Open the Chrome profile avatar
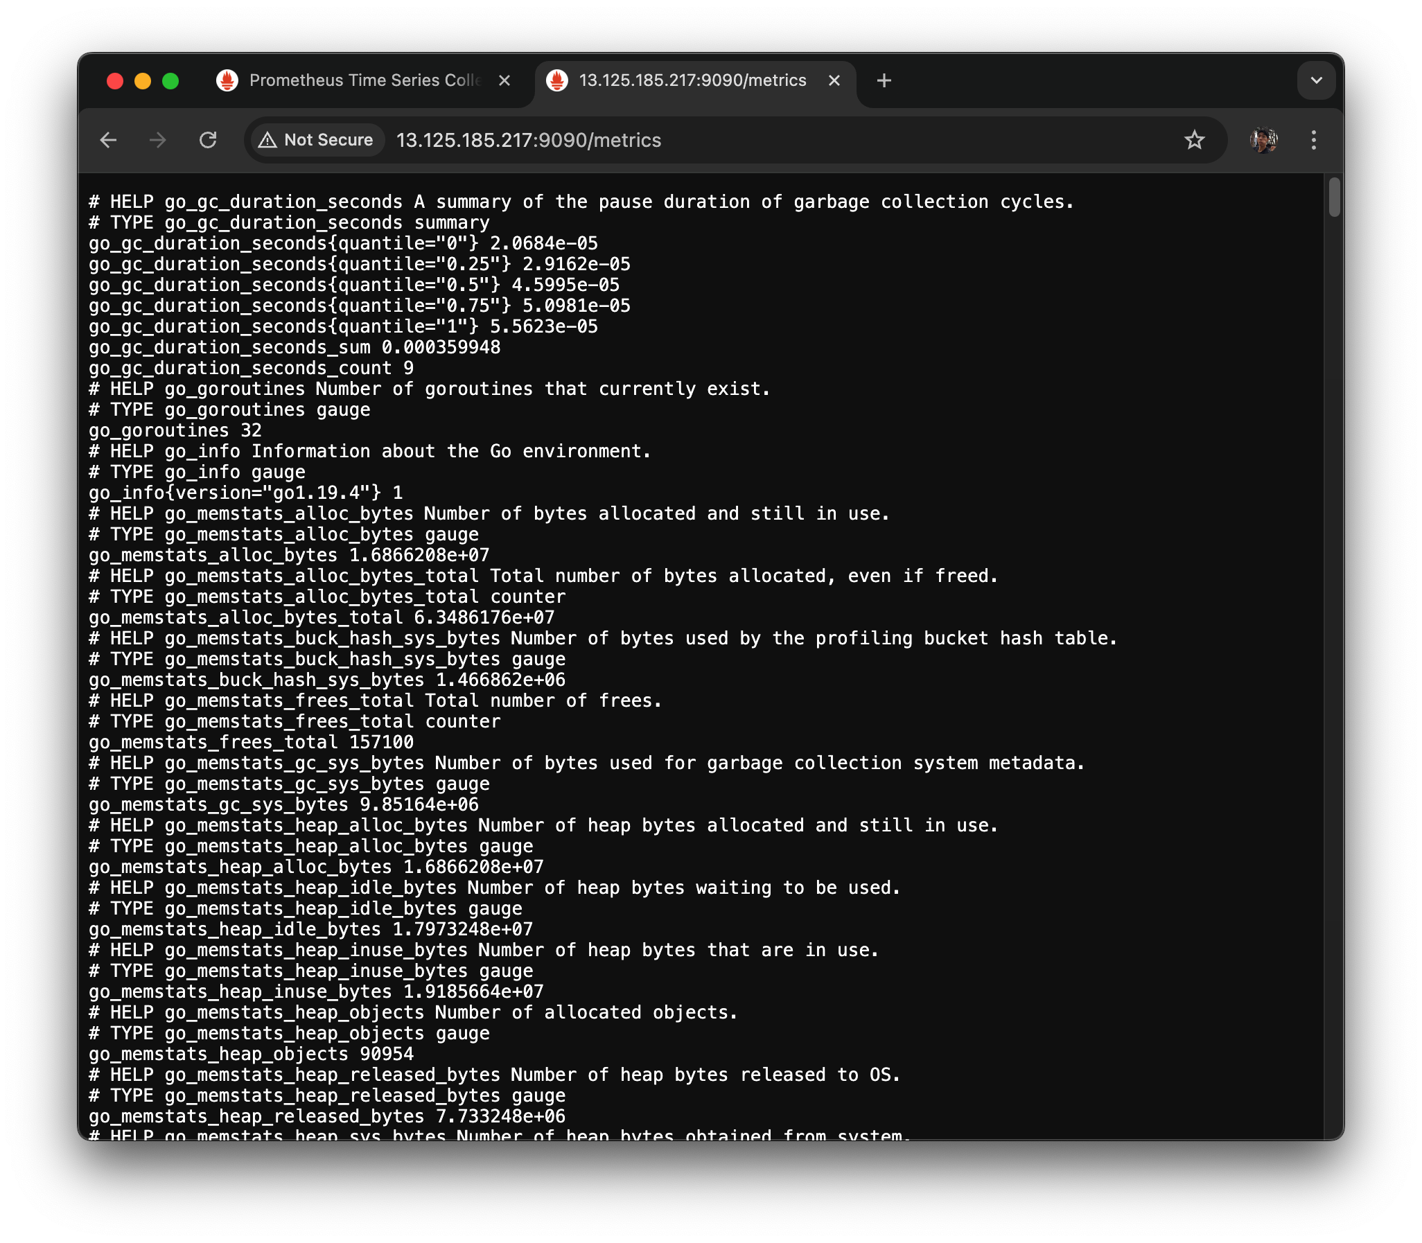 pos(1263,140)
